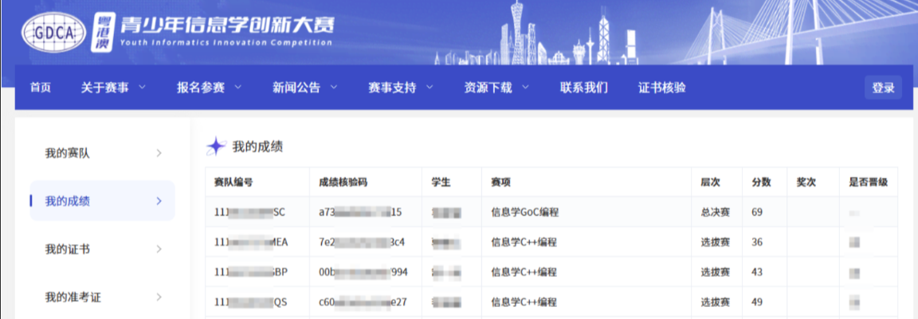Expand the 关于赛事 dropdown menu

[114, 88]
